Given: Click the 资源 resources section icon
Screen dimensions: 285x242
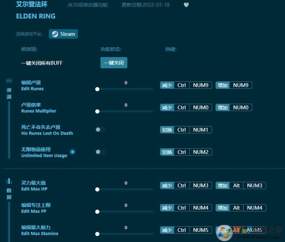Looking at the screenshot, I should click(x=9, y=81).
